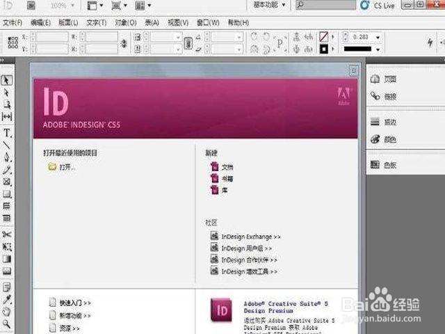Select the Rectangle Frame tool
This screenshot has width=445, height=334.
pyautogui.click(x=7, y=182)
